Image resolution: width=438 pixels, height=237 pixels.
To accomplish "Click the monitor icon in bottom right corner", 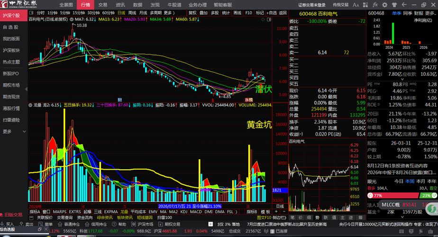I will point(411,231).
